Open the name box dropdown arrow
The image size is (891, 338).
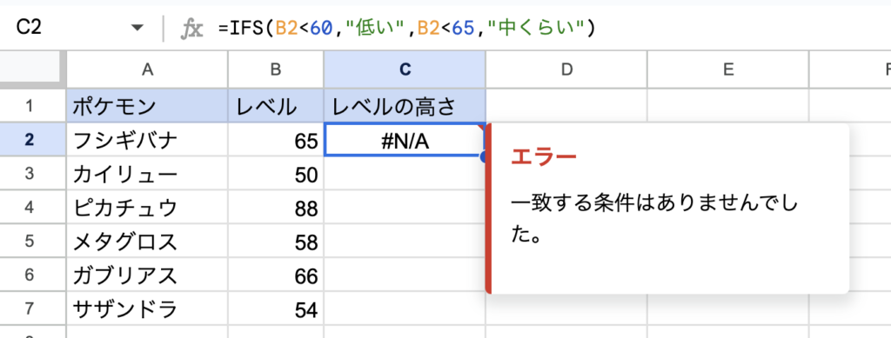(137, 28)
